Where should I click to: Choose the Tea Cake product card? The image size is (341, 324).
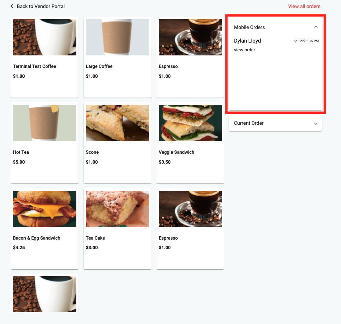(117, 229)
